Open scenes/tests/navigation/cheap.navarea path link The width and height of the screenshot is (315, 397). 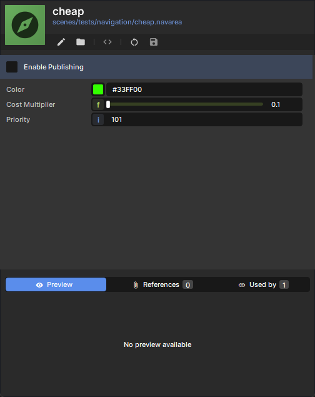coord(117,22)
